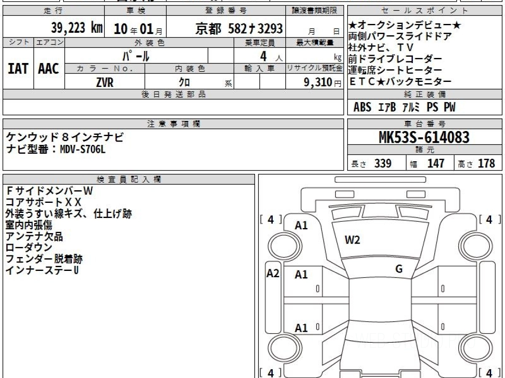Select the アンテナ欠品 note
Image resolution: width=505 pixels, height=378 pixels.
click(34, 236)
